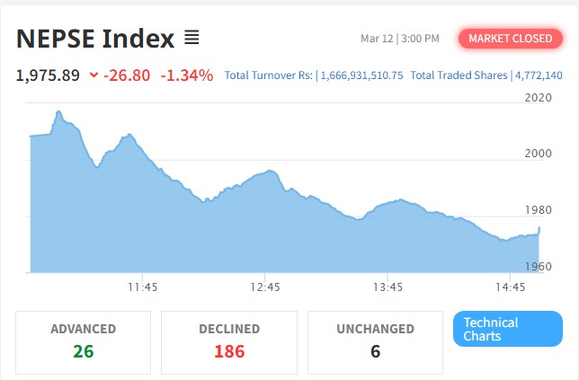Click the -1.34% percent change figure
This screenshot has height=380, width=579.
(187, 75)
